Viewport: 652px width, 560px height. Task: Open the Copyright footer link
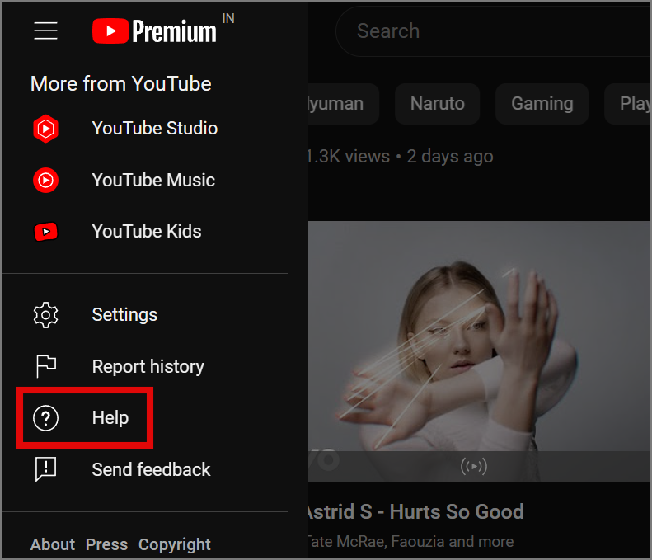[174, 545]
